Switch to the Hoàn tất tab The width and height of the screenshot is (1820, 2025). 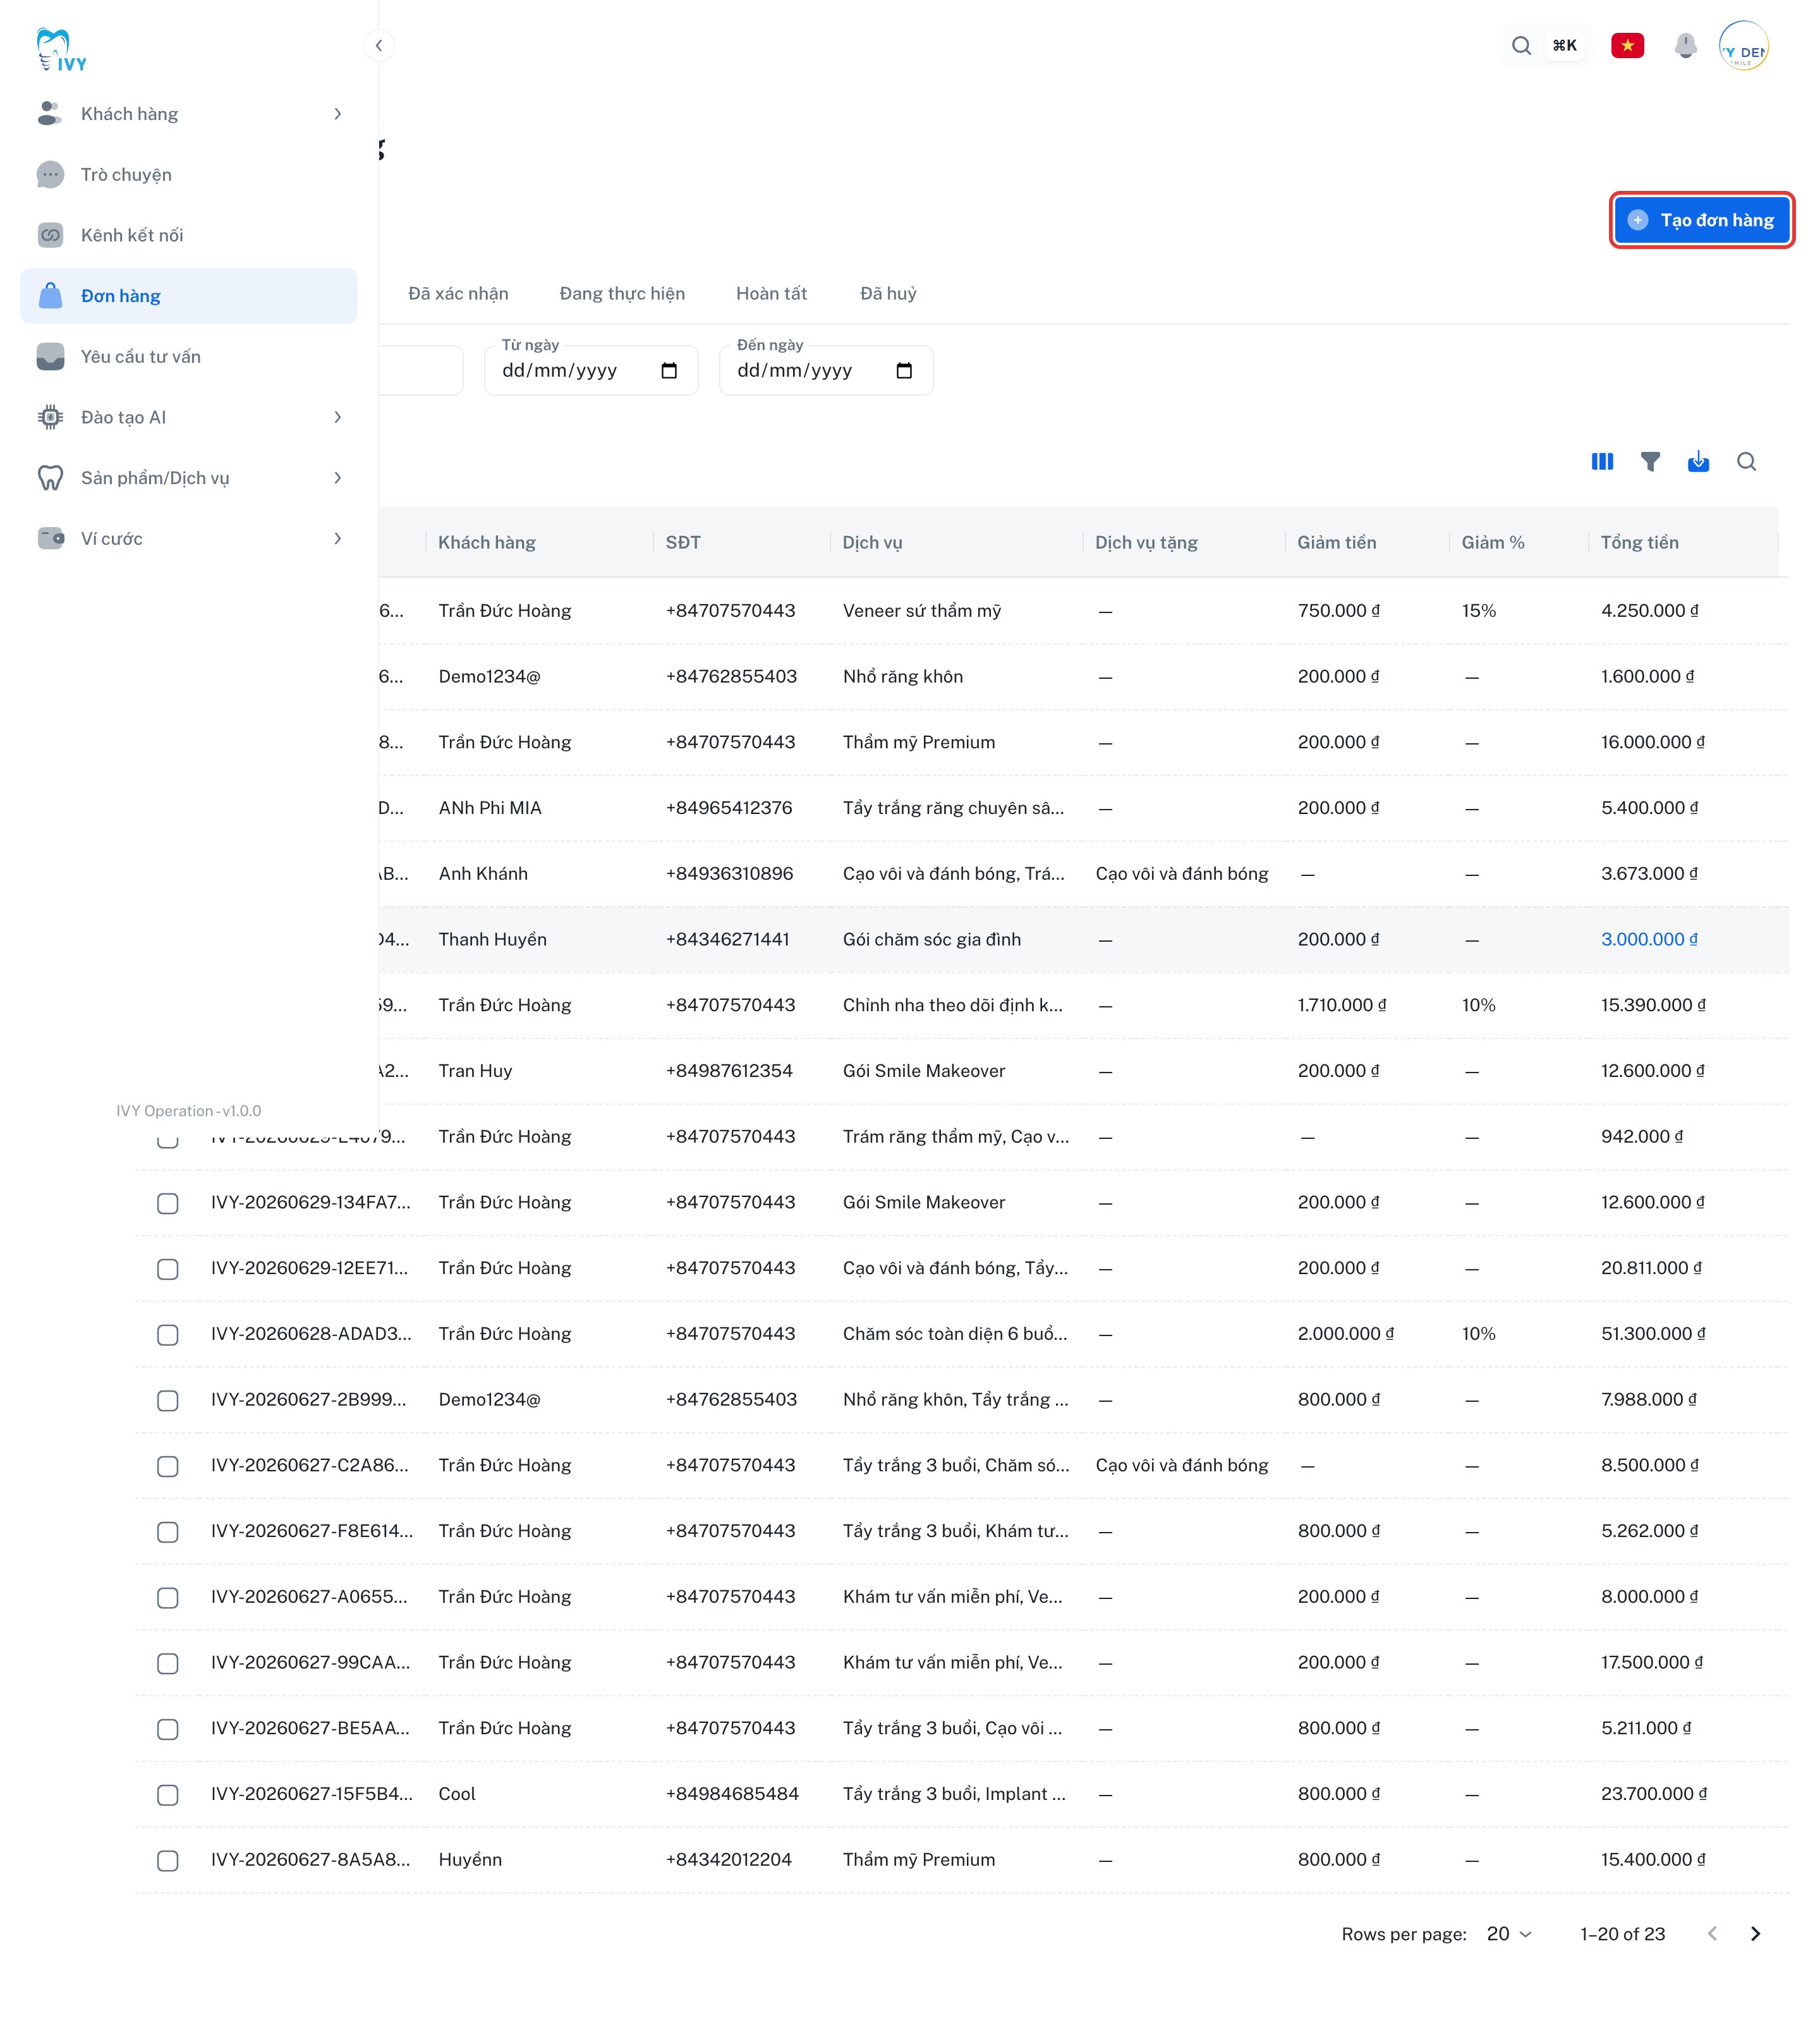(771, 293)
